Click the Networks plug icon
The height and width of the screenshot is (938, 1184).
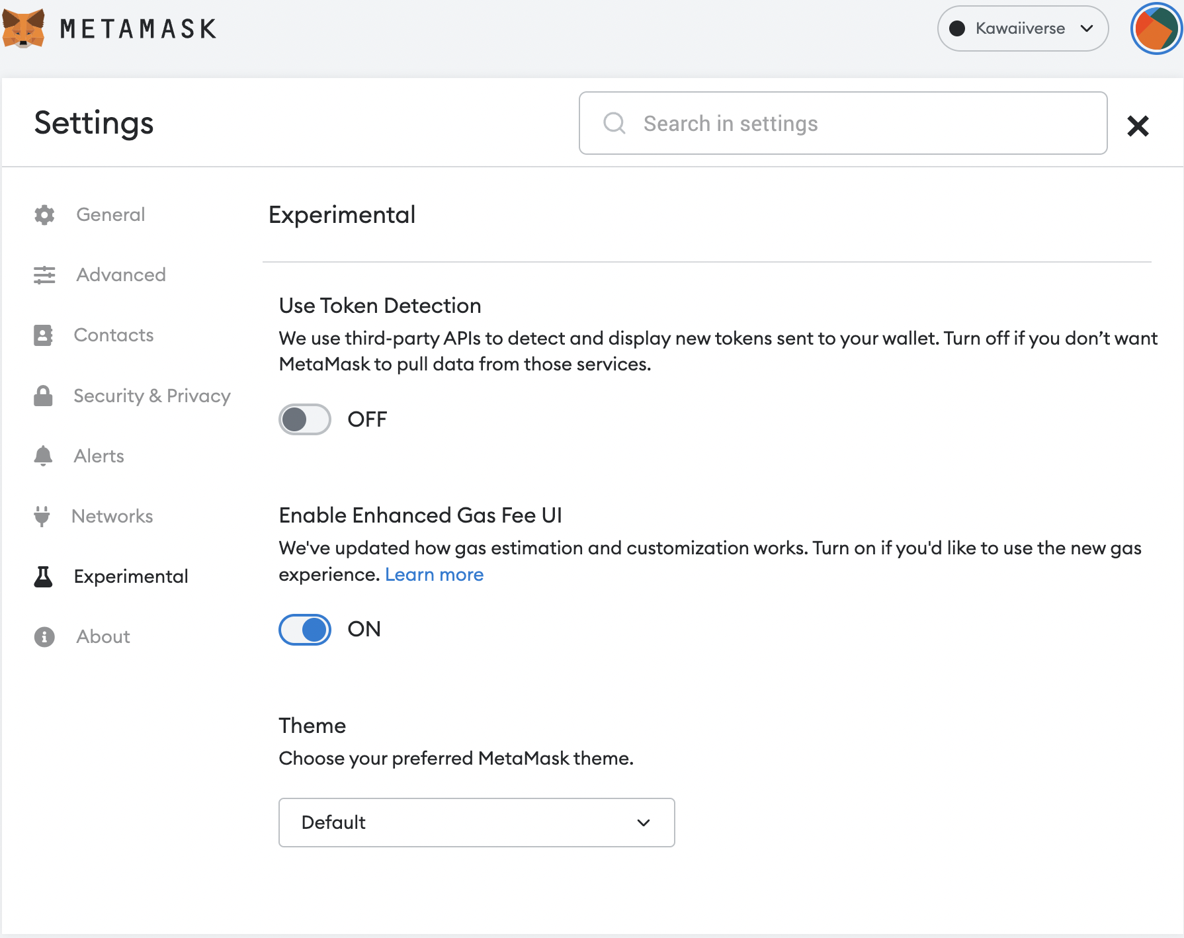tap(42, 516)
